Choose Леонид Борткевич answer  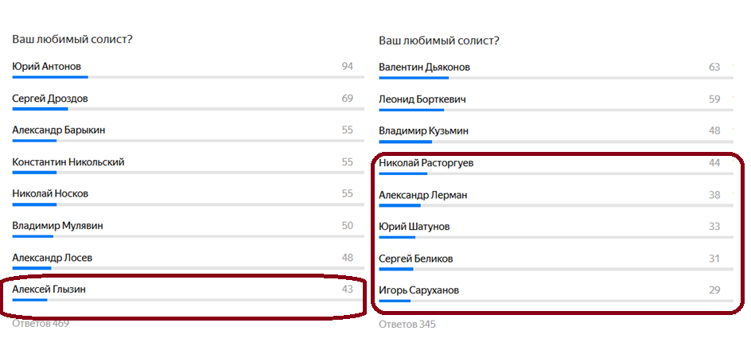tap(422, 99)
